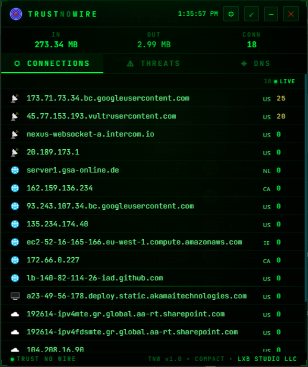Click the satellite icon for 45.77.153.193.vultrusercontent.com

15,117
